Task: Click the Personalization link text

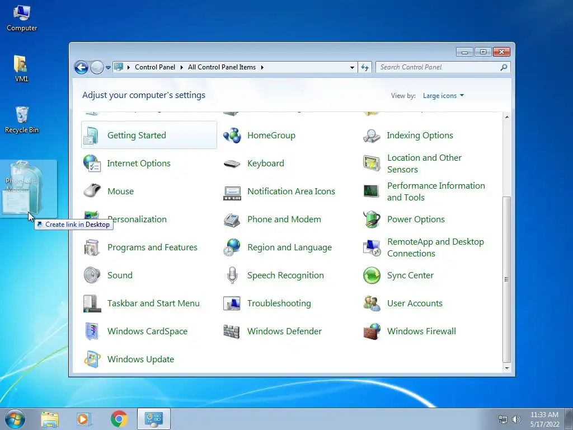Action: [x=137, y=219]
